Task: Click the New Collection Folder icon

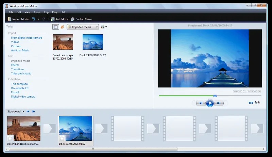Action: (x=63, y=27)
